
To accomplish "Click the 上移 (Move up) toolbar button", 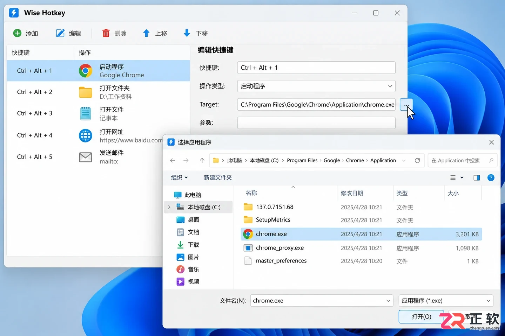I will coord(155,33).
